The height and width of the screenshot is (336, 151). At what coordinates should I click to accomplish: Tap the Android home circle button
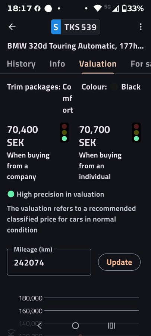coord(75,326)
